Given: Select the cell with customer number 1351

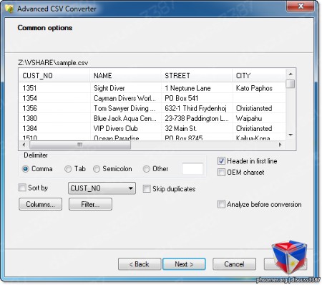Looking at the screenshot, I should click(54, 88).
